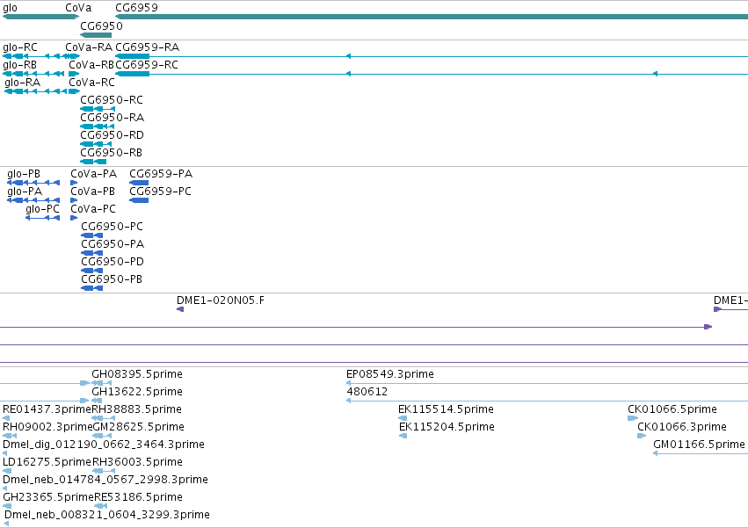The image size is (748, 528).
Task: Select EP08549.3prime feature
Action: click(547, 383)
